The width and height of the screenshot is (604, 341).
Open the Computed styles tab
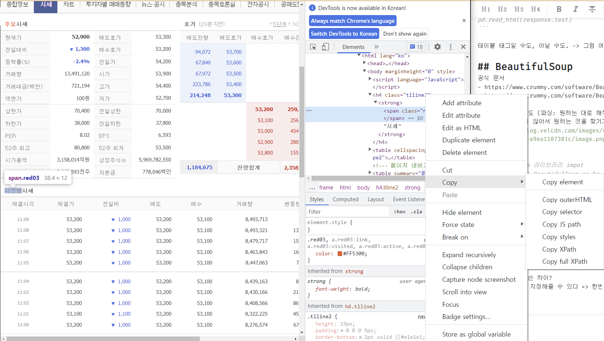click(x=345, y=199)
